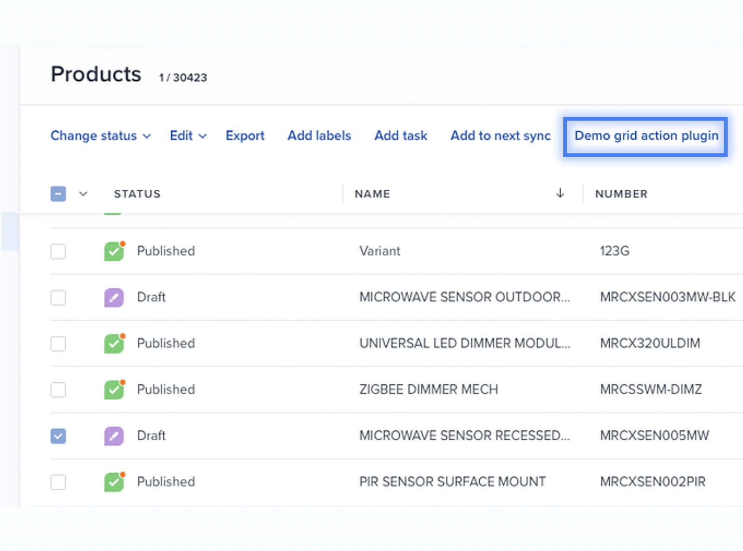
Task: Choose Add task action
Action: point(401,136)
